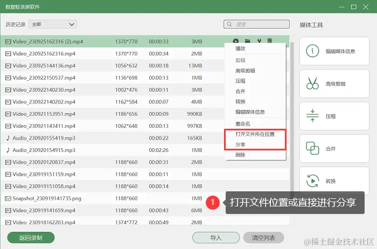The height and width of the screenshot is (249, 377).
Task: Click resolution 1056*632 cell
Action: point(126,66)
